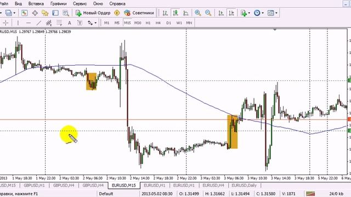Viewport: 351px width, 197px height.
Task: Switch timeframe to MN
Action: [189, 23]
